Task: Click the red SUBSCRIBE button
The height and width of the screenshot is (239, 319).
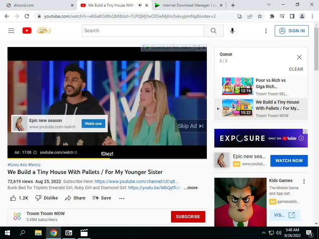Action: point(188,217)
